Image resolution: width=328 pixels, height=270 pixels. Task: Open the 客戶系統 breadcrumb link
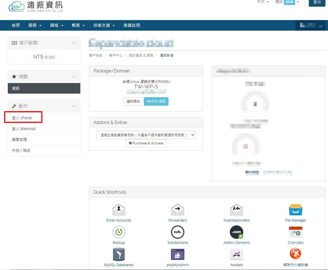point(96,55)
